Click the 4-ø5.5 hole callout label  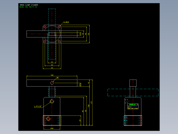[x=66, y=22]
